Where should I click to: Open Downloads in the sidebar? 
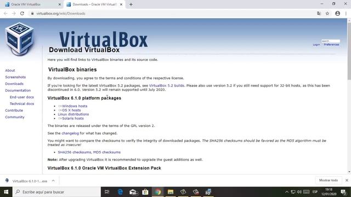pos(14,84)
